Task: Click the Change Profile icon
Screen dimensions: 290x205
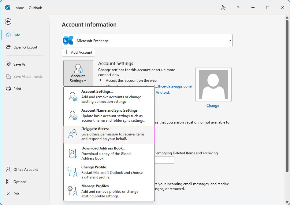Action: click(72, 172)
